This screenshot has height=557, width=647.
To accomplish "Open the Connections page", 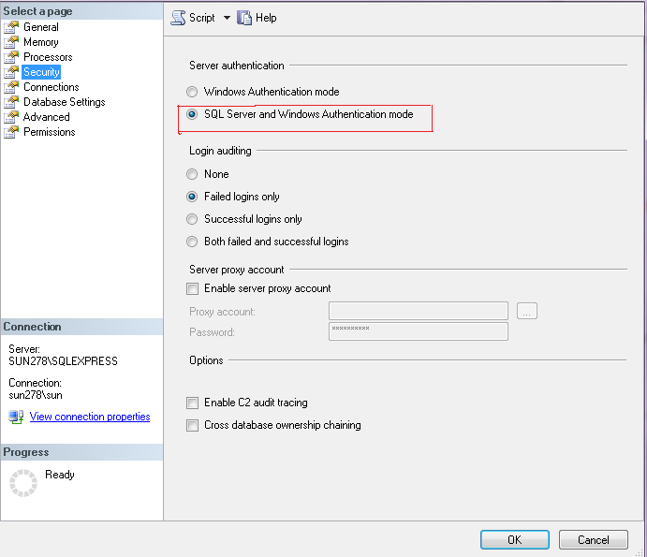I will 51,87.
